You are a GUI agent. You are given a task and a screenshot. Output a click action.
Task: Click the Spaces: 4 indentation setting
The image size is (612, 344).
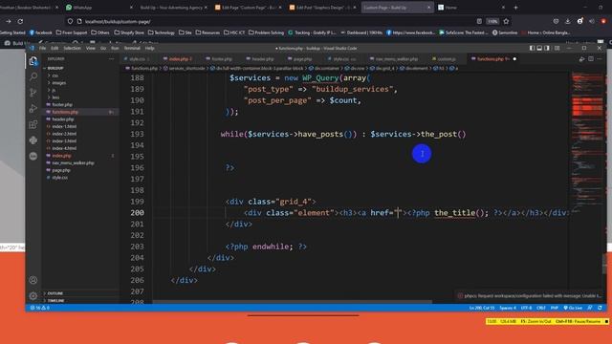click(x=508, y=308)
